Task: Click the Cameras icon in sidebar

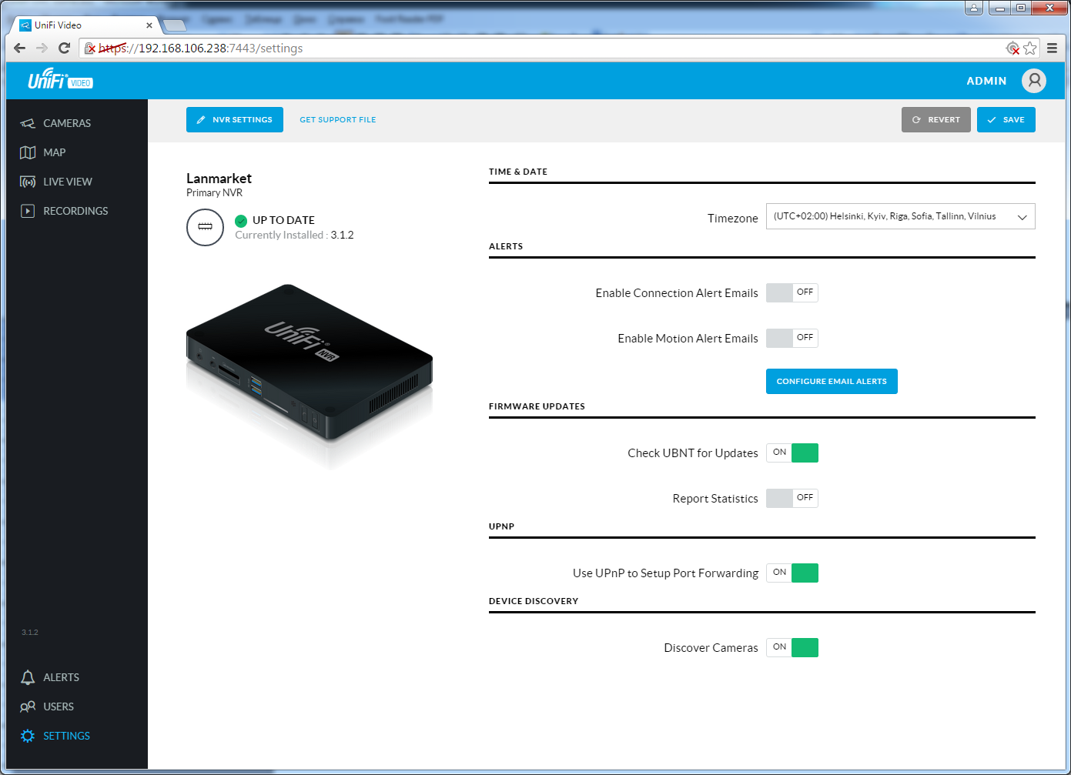Action: (x=28, y=123)
